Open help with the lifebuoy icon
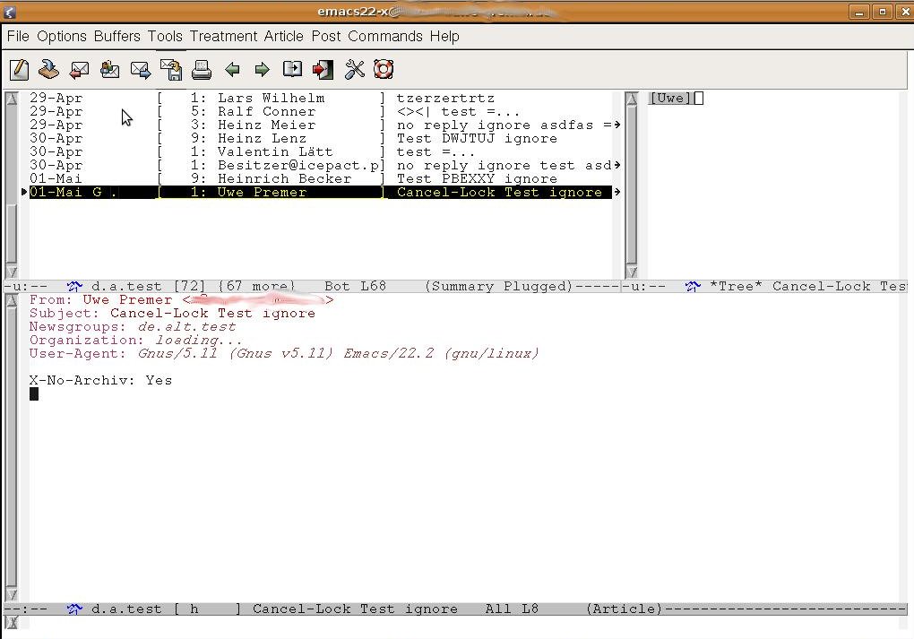Image resolution: width=914 pixels, height=639 pixels. [x=384, y=70]
